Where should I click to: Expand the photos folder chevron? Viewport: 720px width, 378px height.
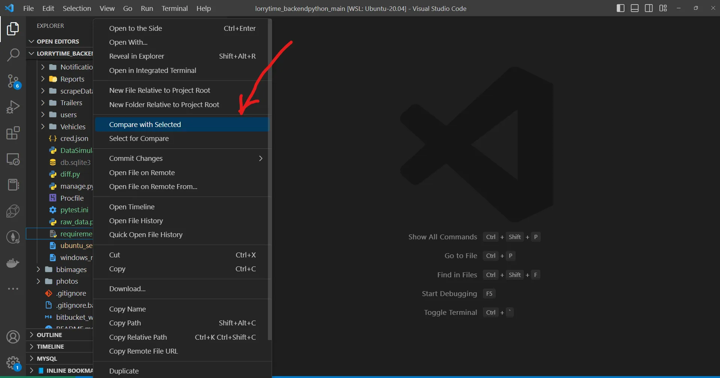tap(38, 281)
